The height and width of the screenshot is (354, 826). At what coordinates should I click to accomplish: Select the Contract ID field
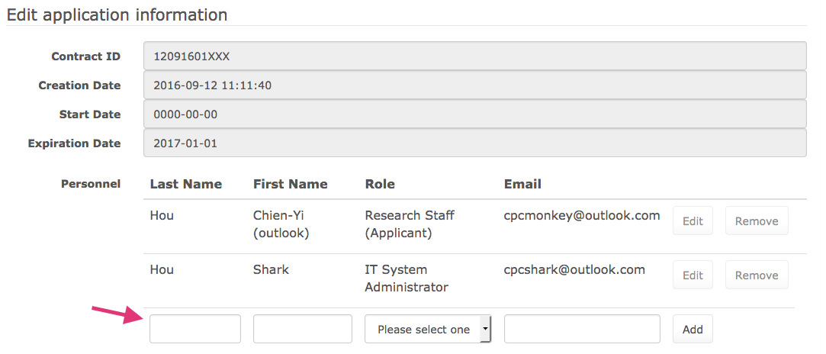coord(474,56)
